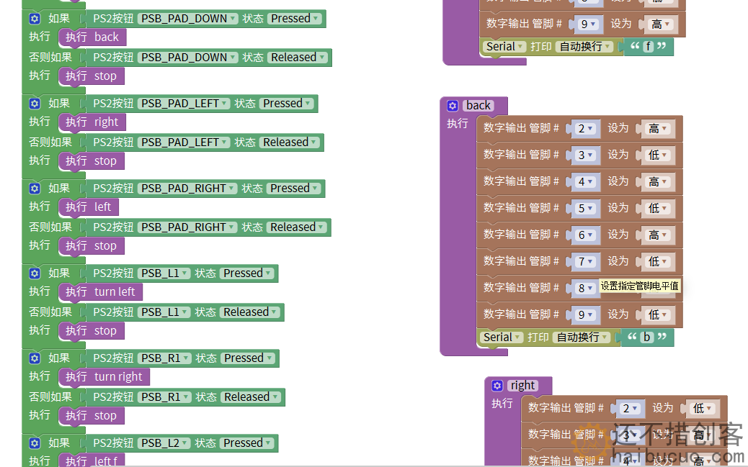Viewport: 748px width, 467px height.
Task: Click gear icon on PSB_L2 if block
Action: [x=35, y=443]
